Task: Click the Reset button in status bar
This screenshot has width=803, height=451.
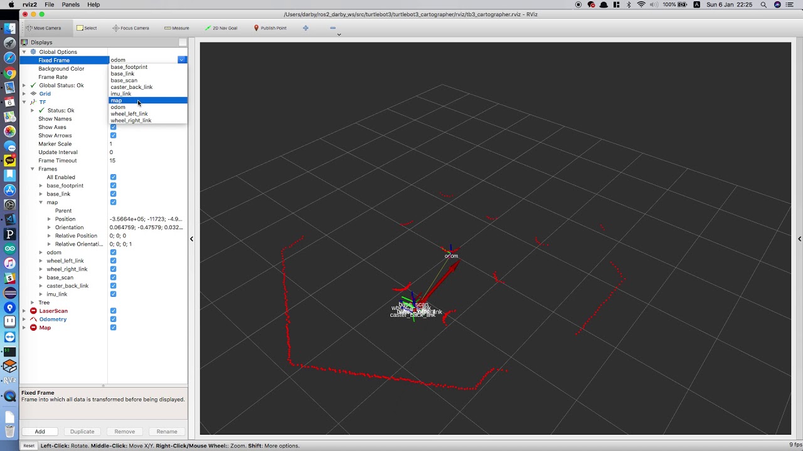Action: tap(29, 446)
